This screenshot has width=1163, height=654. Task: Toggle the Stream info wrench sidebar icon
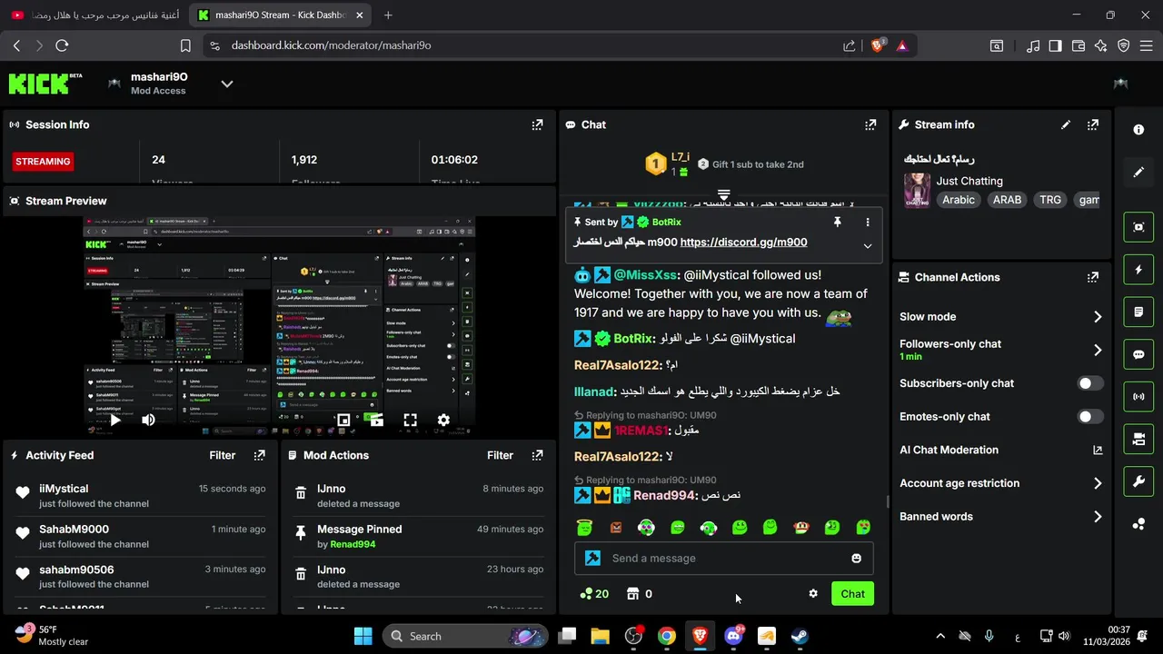(1138, 481)
